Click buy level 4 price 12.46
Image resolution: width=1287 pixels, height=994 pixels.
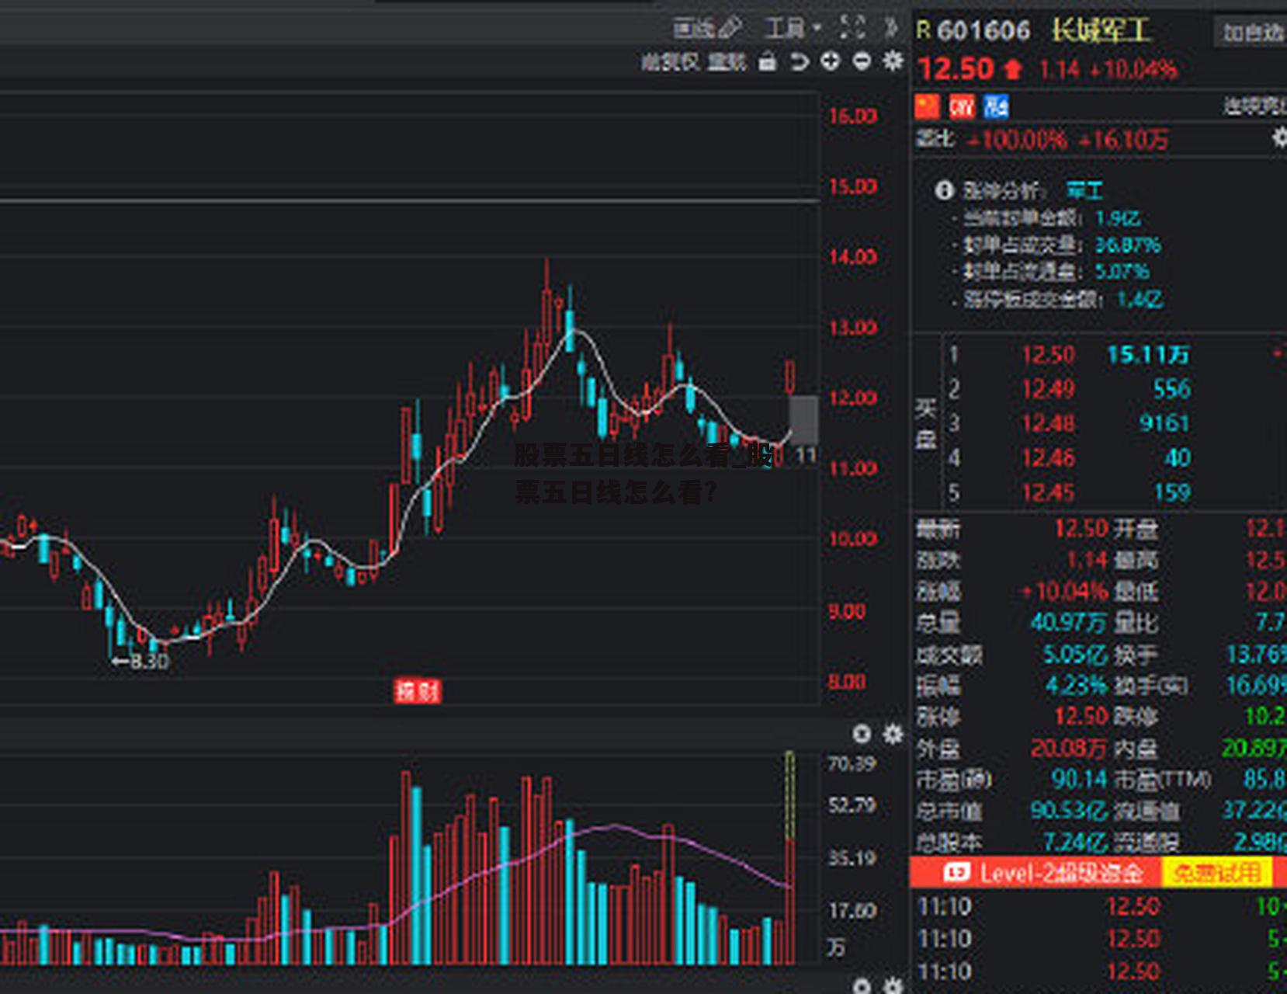pyautogui.click(x=1048, y=458)
